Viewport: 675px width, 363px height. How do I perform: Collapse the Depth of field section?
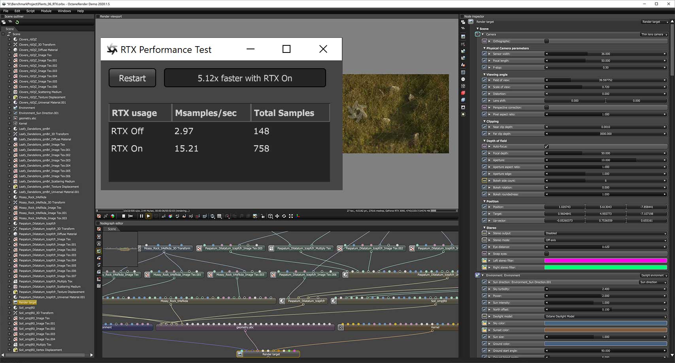[x=485, y=140]
